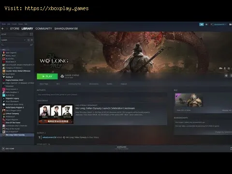Click the Destiny 2 game icon
The image size is (232, 174).
pyautogui.click(x=4, y=77)
